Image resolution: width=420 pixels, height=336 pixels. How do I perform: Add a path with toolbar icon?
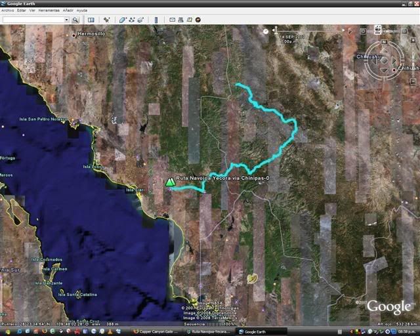point(131,20)
